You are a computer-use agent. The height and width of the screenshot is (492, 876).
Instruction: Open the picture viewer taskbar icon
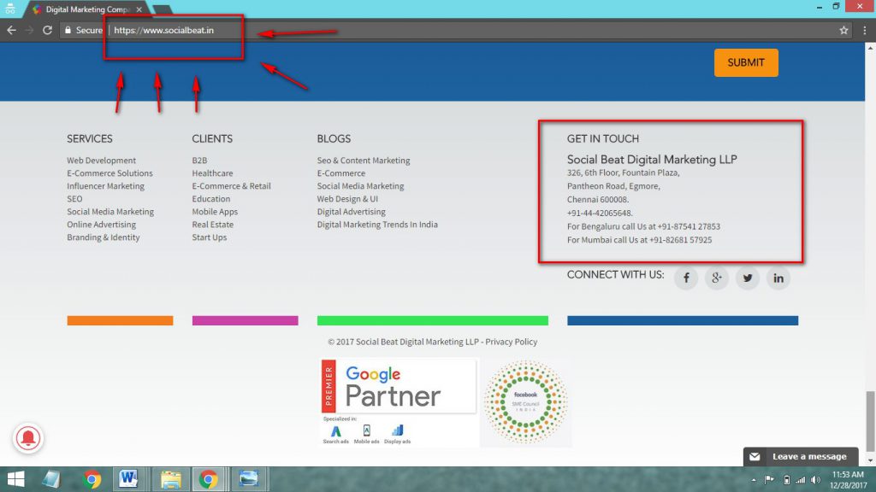(249, 479)
